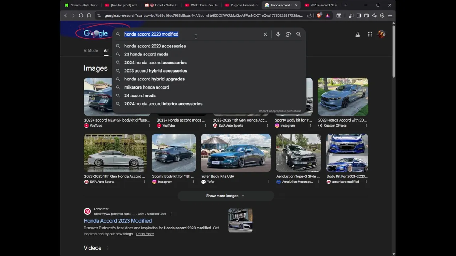Go back with the browser back arrow
This screenshot has height=256, width=456.
(x=66, y=16)
